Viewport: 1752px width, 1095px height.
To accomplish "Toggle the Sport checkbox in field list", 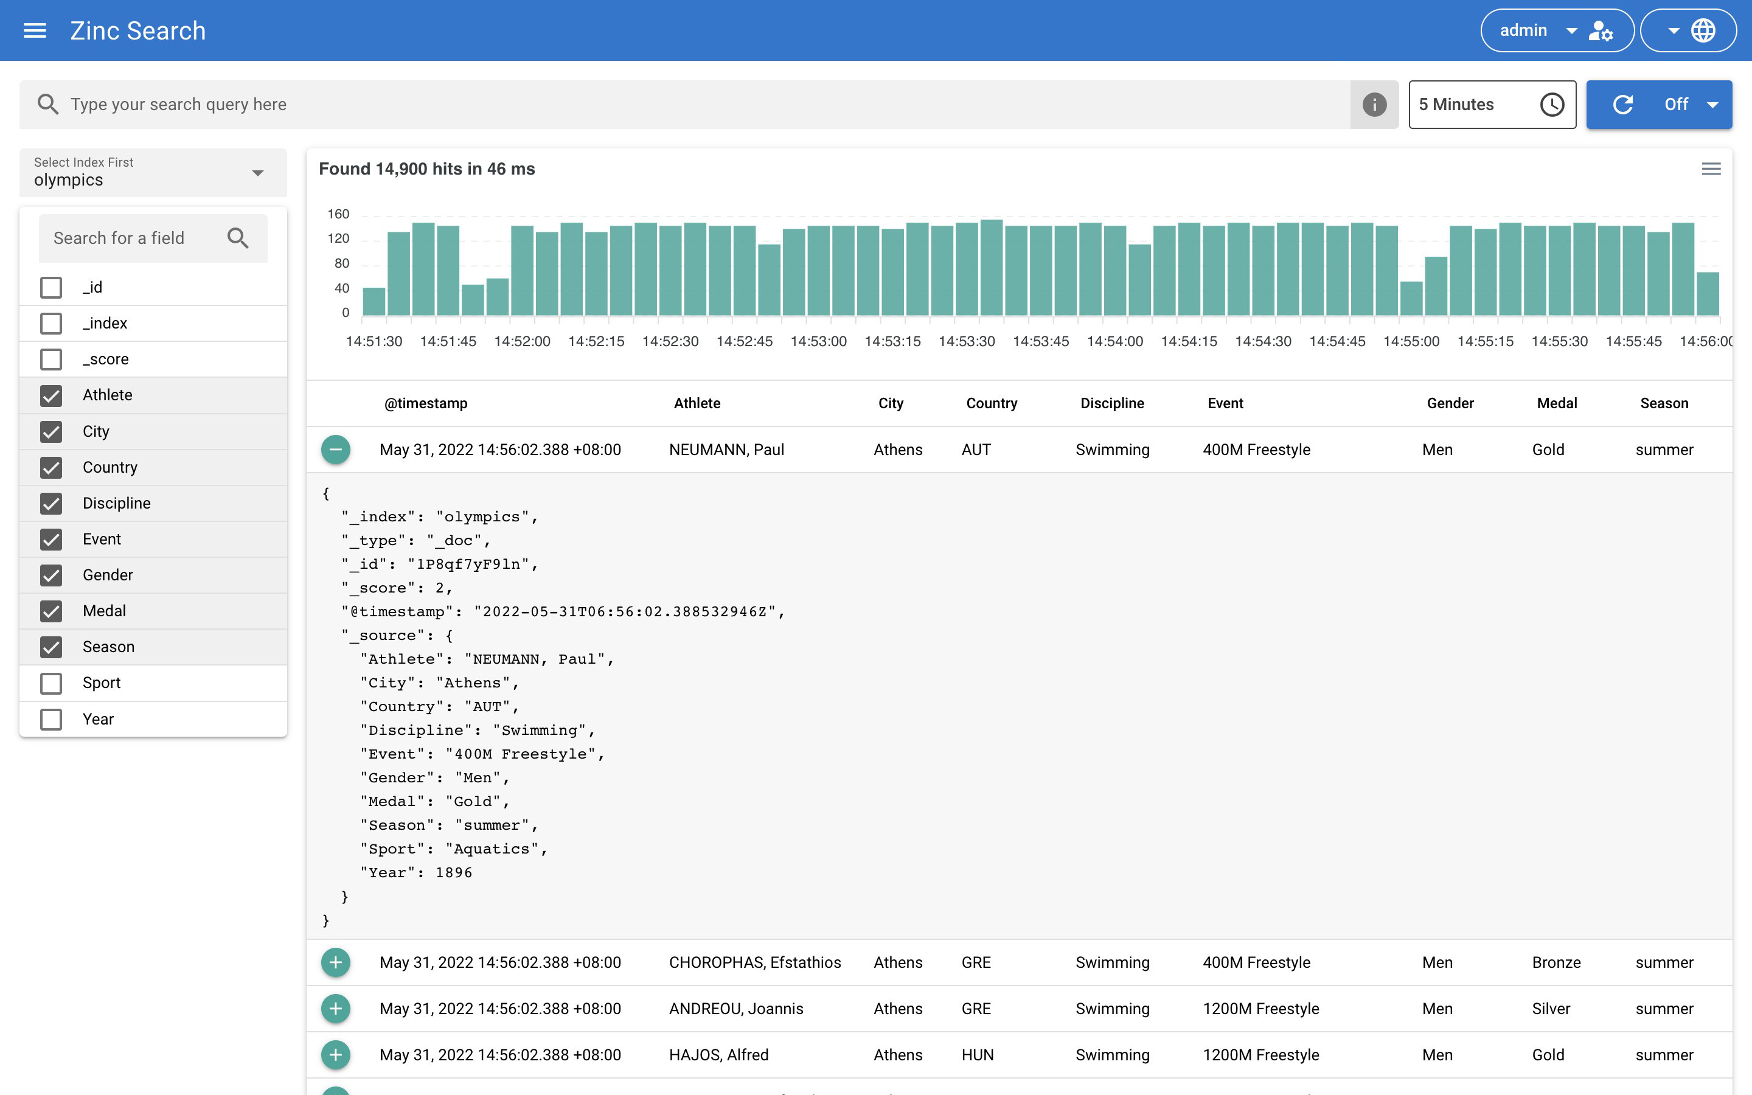I will click(50, 683).
